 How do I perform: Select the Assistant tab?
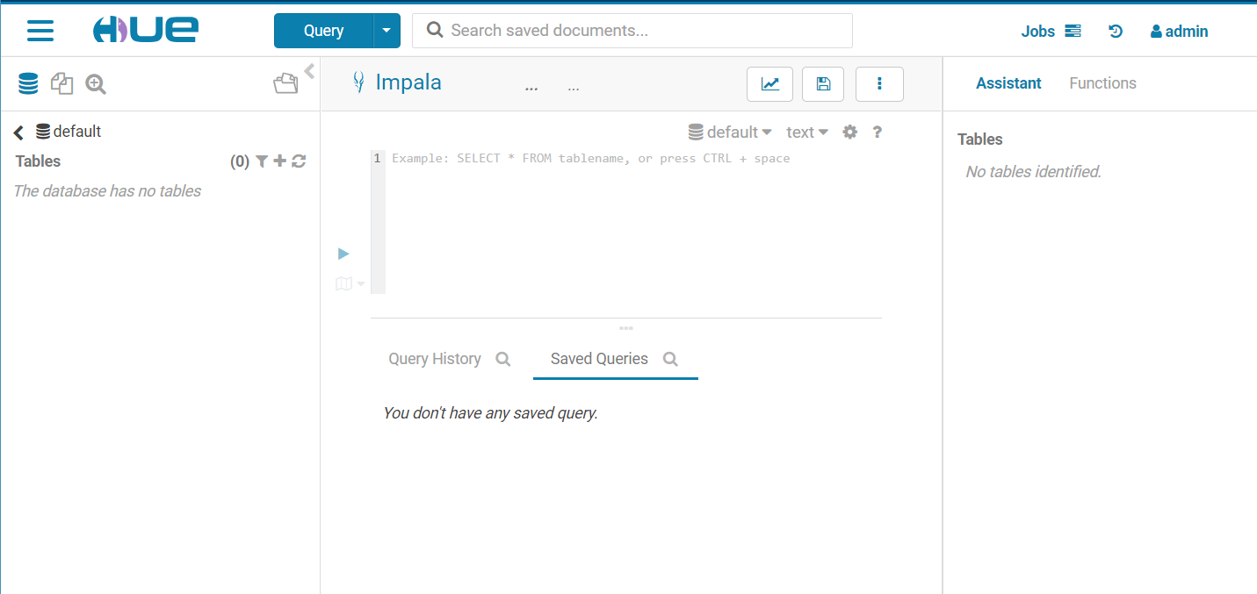coord(1008,83)
